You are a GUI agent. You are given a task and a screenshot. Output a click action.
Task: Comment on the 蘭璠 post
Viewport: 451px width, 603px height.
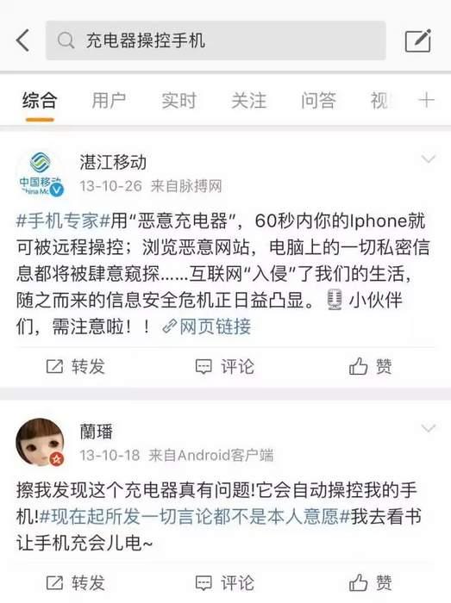(x=225, y=583)
